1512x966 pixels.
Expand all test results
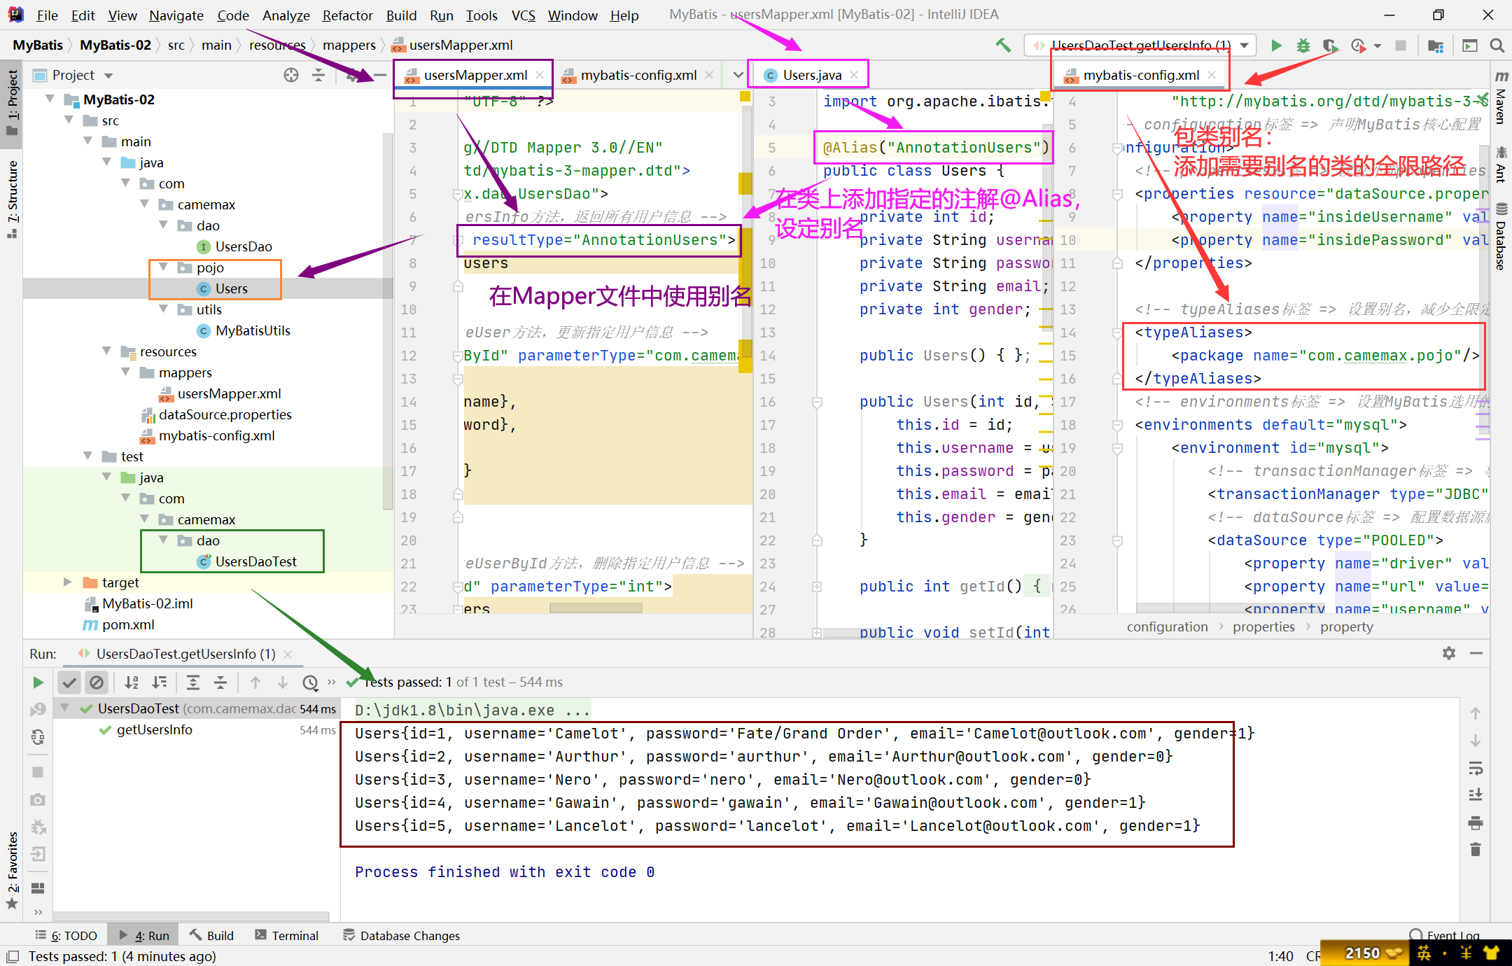click(x=193, y=682)
